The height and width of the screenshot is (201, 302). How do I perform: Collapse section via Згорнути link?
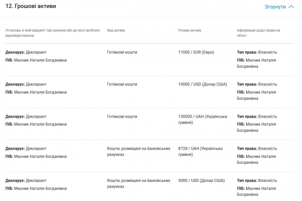(x=275, y=7)
